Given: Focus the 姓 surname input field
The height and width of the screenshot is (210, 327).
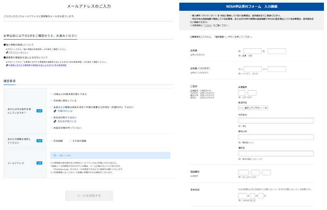Looking at the screenshot, I should [252, 51].
